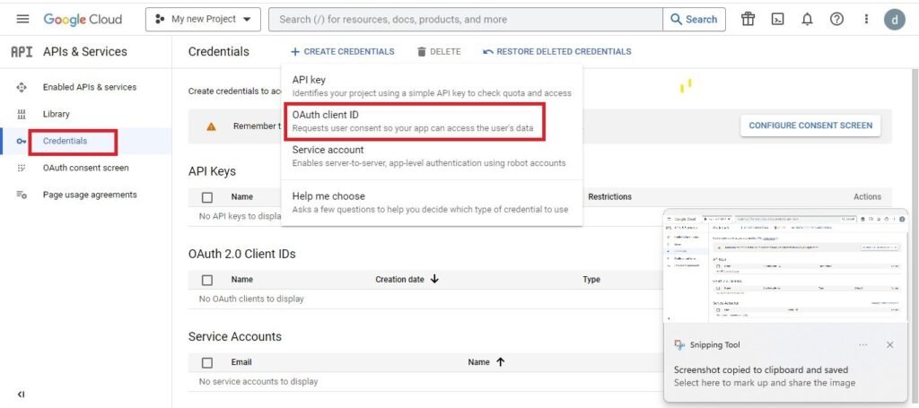Collapse the left sidebar with arrow icon

(22, 394)
